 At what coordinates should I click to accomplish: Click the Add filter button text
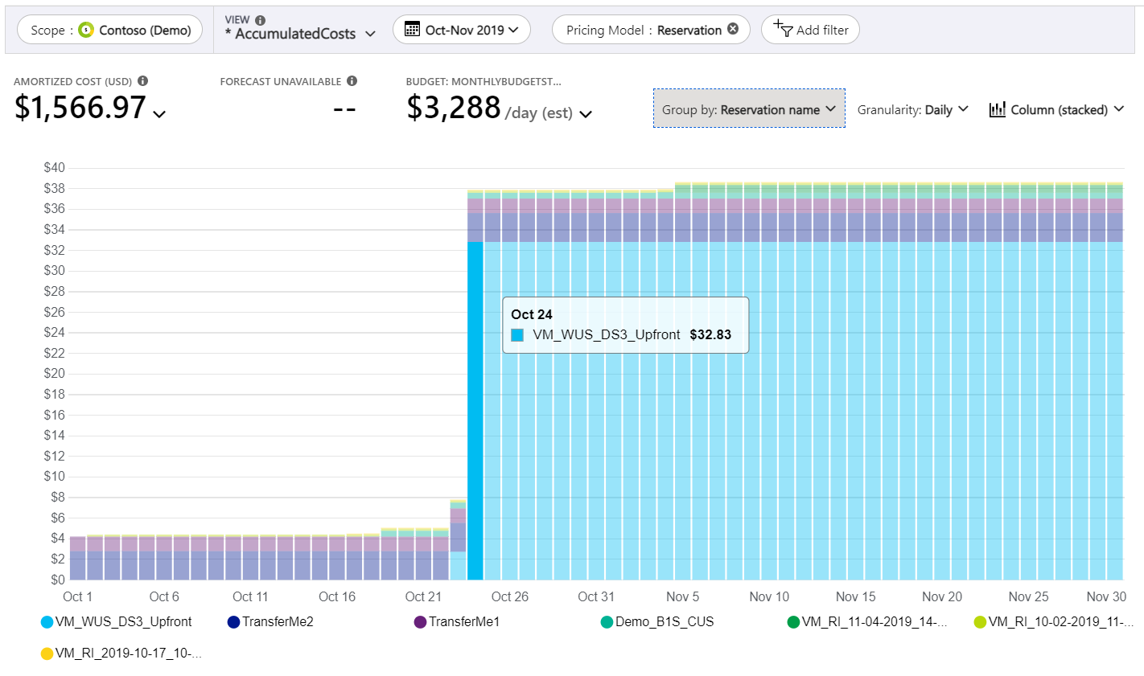[x=822, y=30]
